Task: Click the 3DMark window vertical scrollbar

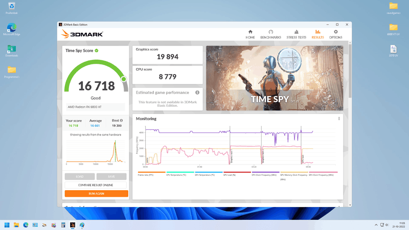Action: click(350, 71)
